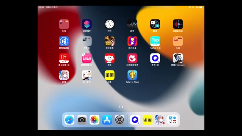Open Camera from the dock
This screenshot has height=136, width=242.
[x=82, y=120]
